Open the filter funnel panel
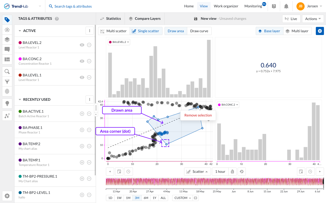The width and height of the screenshot is (326, 203). pos(7,81)
